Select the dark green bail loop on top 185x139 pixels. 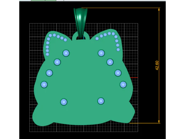81,23
